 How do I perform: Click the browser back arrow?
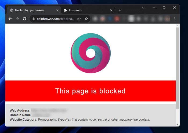tap(10, 19)
